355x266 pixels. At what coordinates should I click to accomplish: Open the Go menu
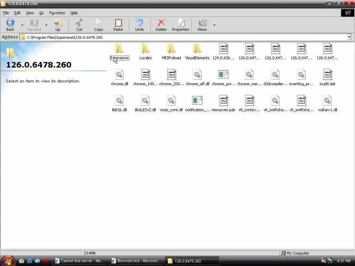pyautogui.click(x=42, y=13)
